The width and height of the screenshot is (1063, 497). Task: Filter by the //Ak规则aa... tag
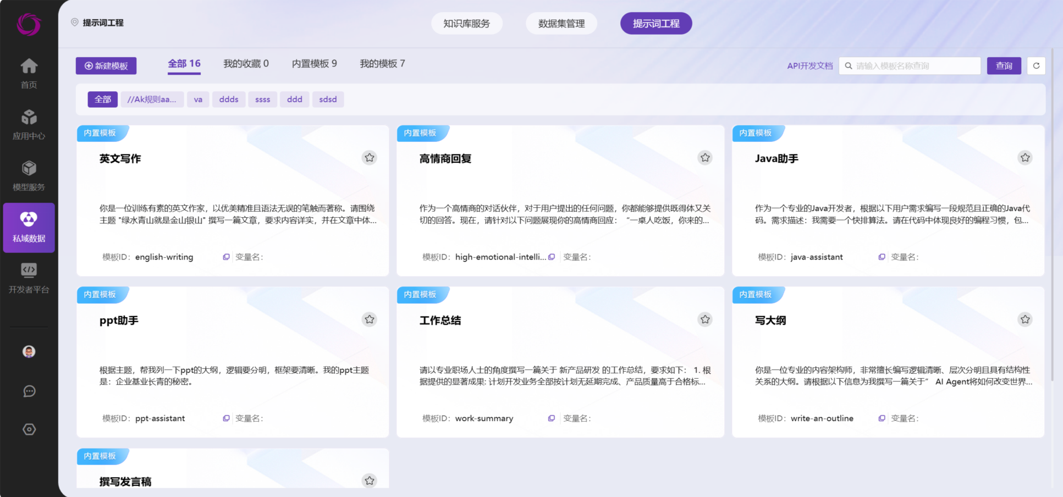(152, 100)
